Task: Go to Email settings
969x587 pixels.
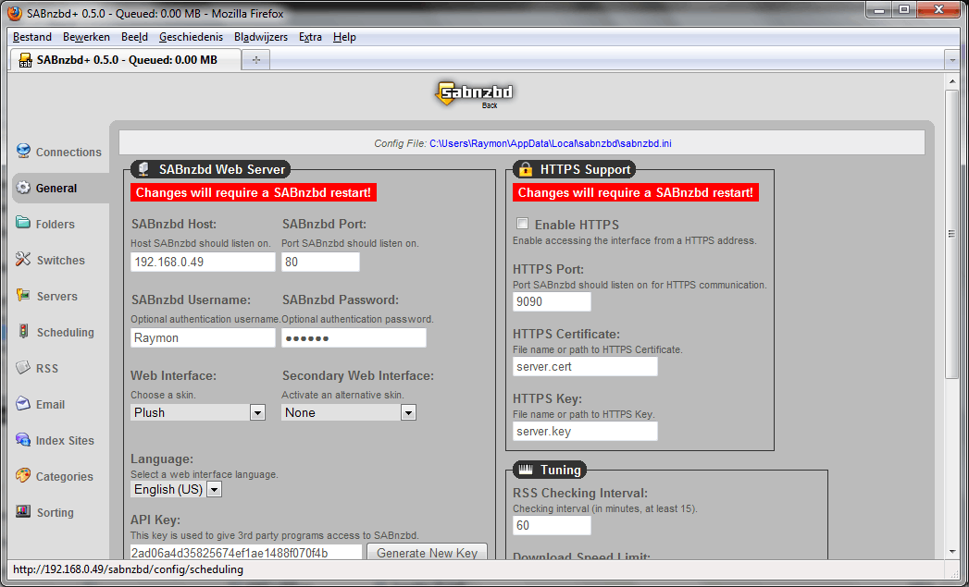Action: coord(50,404)
